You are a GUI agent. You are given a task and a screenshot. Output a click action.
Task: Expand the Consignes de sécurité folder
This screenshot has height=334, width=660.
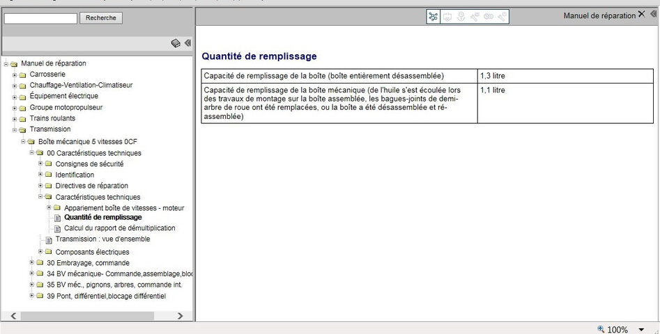40,163
